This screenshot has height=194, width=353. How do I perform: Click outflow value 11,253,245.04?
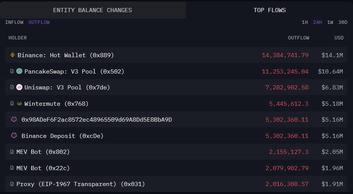[285, 72]
